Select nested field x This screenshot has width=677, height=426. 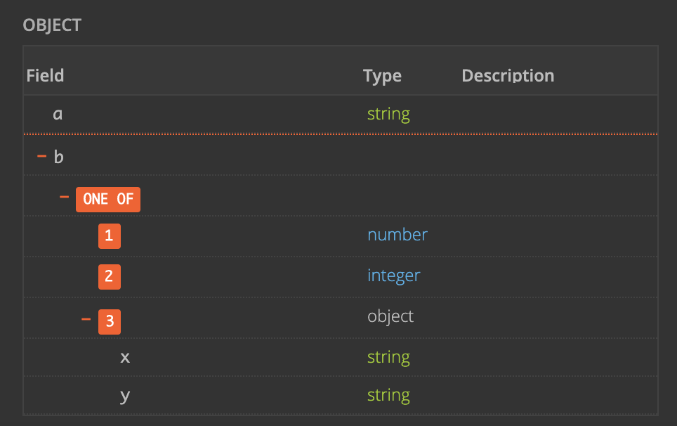124,357
